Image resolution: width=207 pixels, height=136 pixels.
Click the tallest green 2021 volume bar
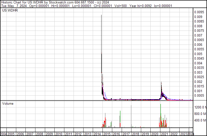tap(161, 110)
